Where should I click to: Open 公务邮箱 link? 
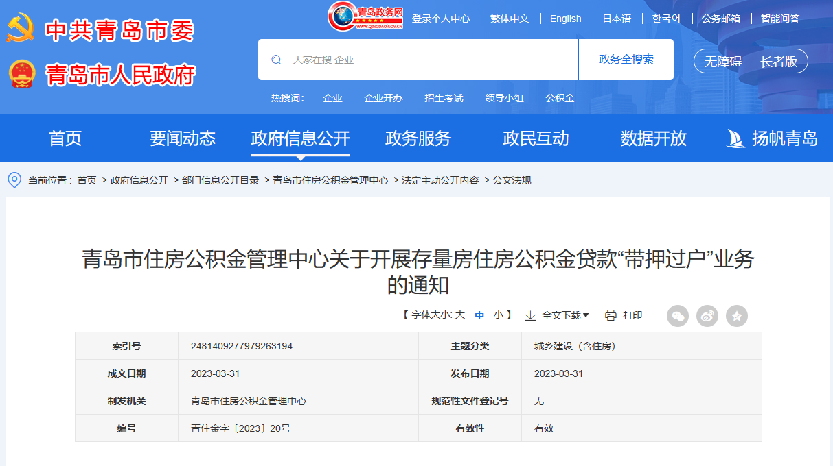[721, 19]
